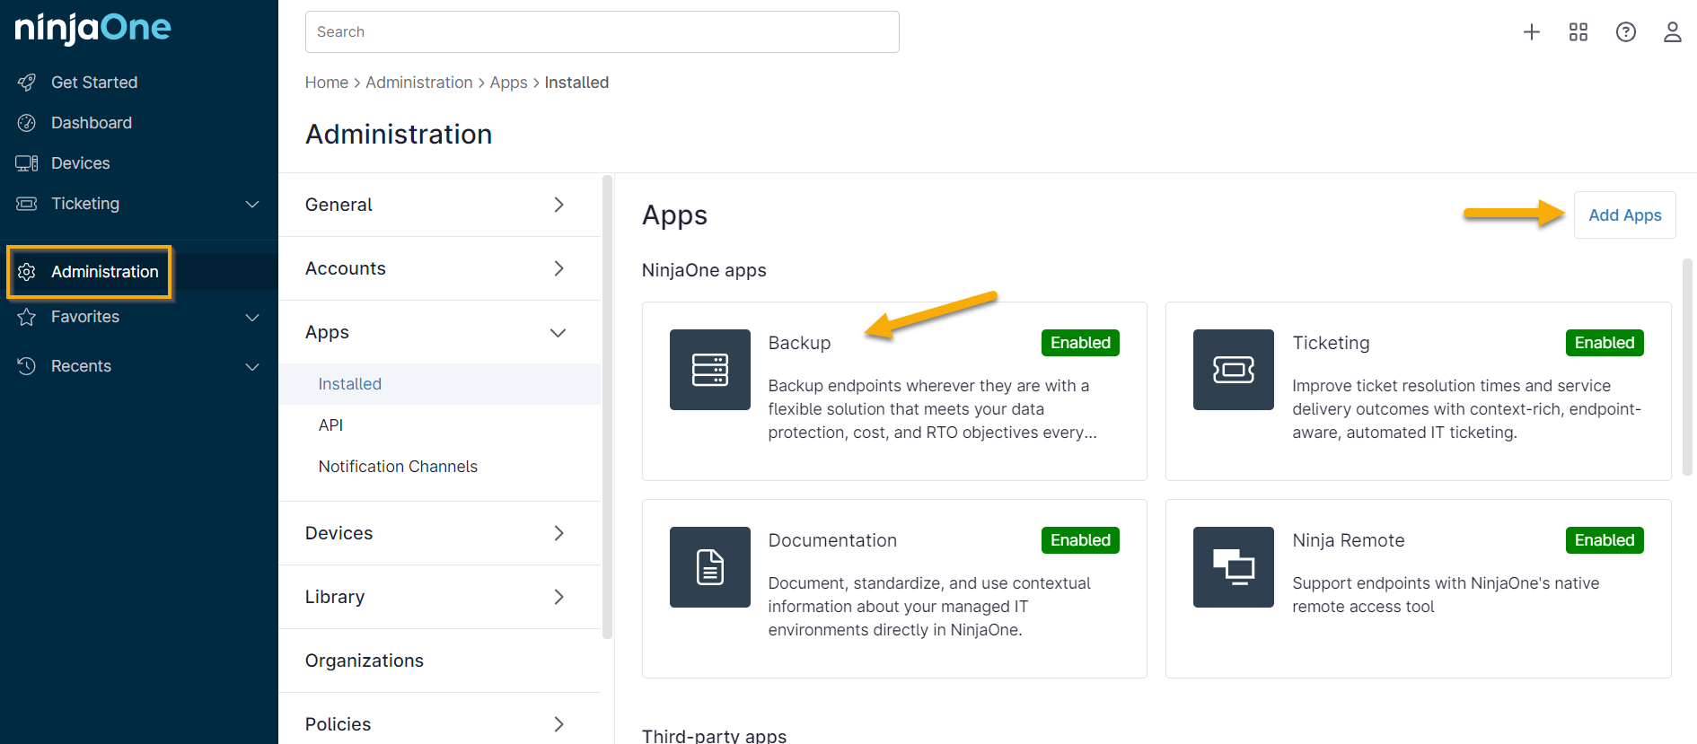Open the help question mark icon
1697x744 pixels.
[1625, 32]
